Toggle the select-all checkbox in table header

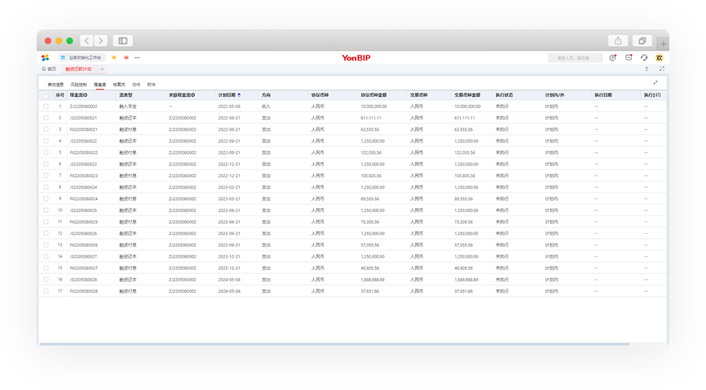[x=46, y=96]
